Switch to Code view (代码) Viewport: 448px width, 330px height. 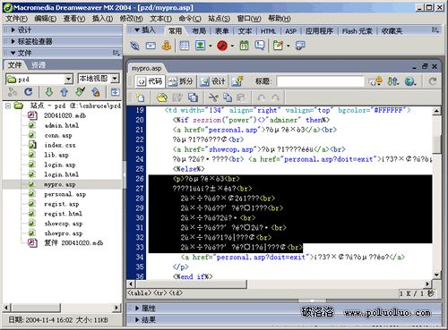[x=150, y=81]
